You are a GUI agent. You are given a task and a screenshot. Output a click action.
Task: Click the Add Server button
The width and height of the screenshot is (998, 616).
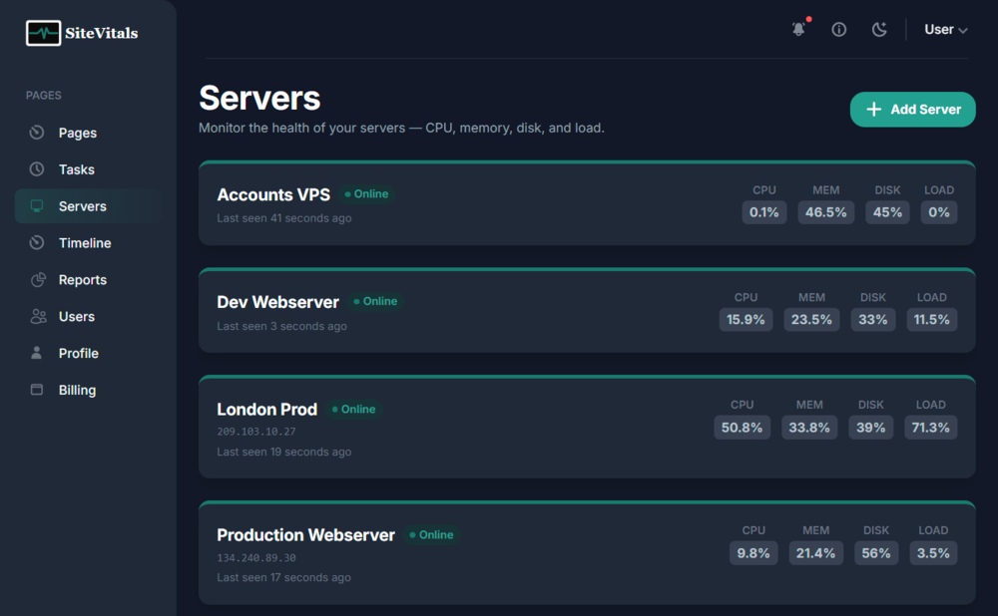click(x=912, y=110)
